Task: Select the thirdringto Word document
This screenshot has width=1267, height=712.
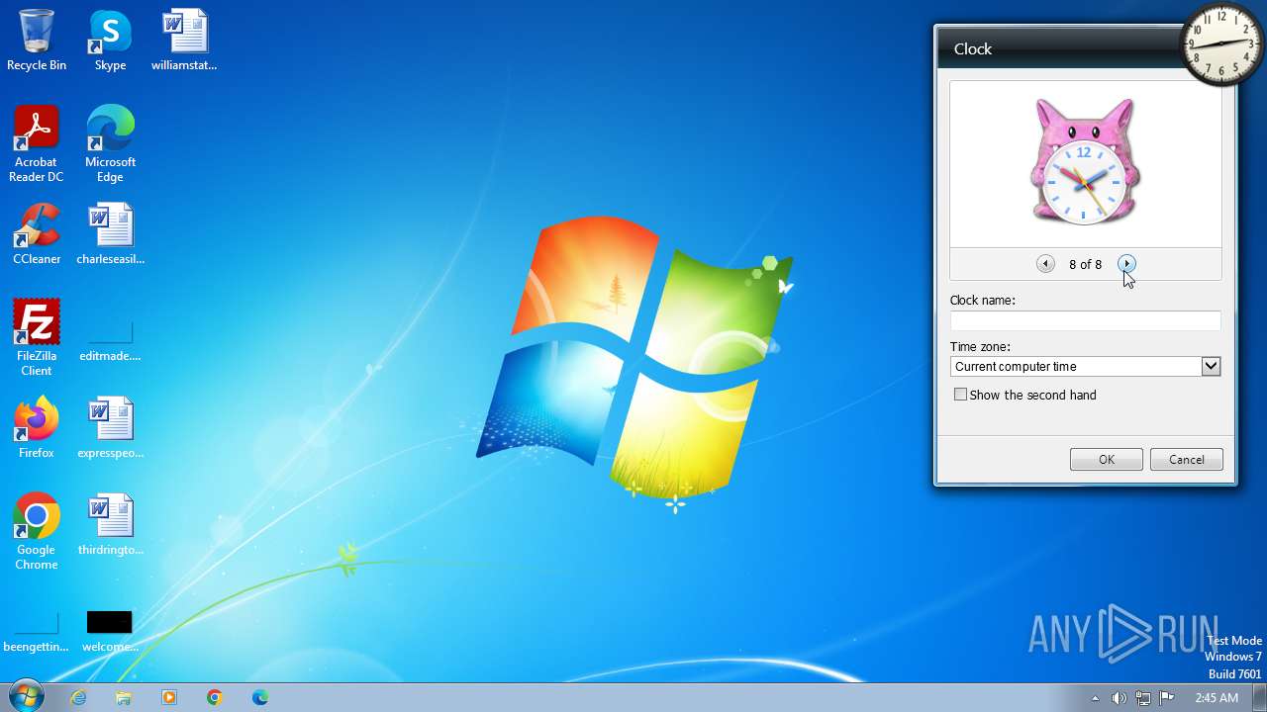Action: point(110,525)
